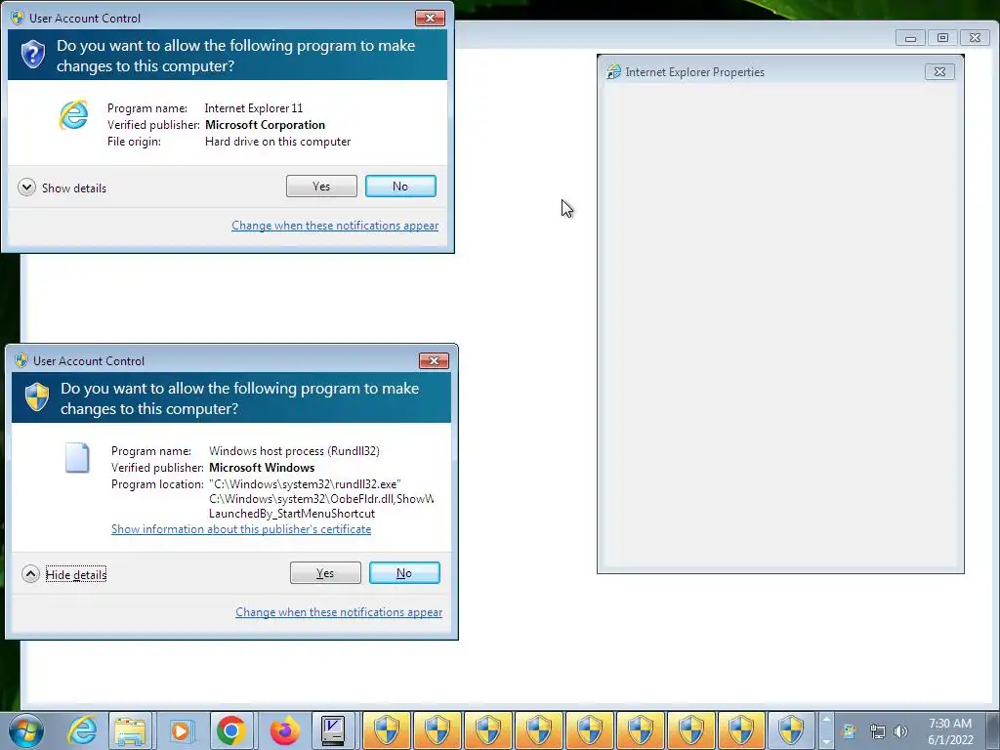Screen dimensions: 1000x750
Task: Close the Rundll32 UAC dialog
Action: [434, 361]
